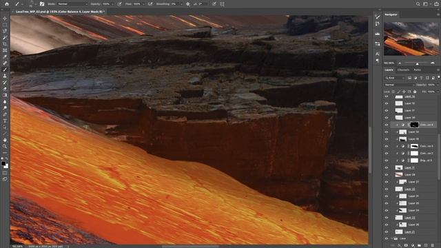Enable airbrush-style build-up
This screenshot has height=248, width=441.
[x=150, y=4]
